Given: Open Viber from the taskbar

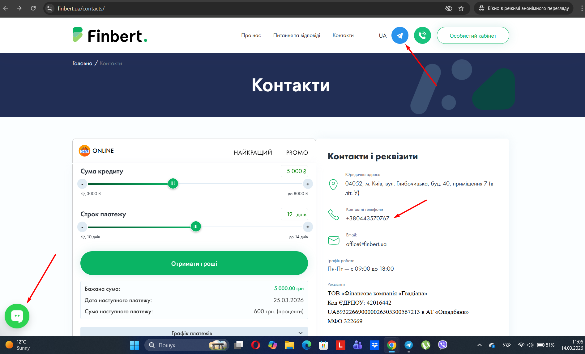Looking at the screenshot, I should [x=442, y=345].
